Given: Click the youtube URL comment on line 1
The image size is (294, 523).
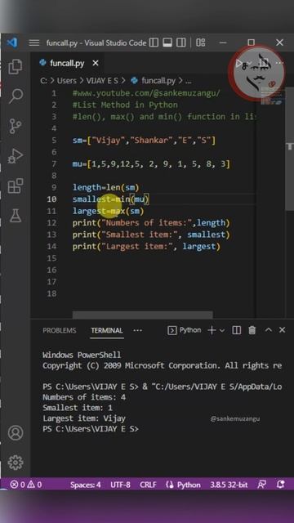Looking at the screenshot, I should 146,93.
